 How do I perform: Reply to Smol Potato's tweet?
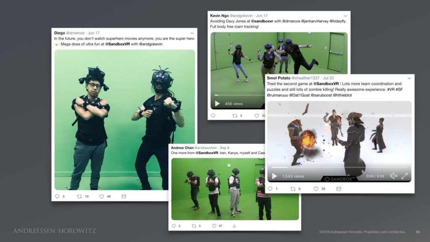click(270, 189)
